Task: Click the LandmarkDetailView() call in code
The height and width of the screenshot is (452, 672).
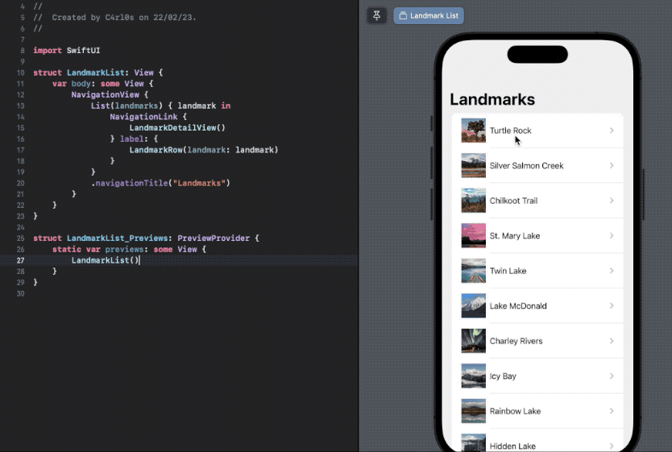Action: click(177, 127)
